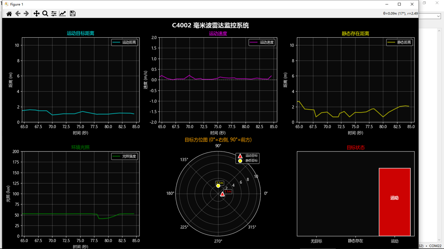Click the red 目标状态 chart title
The width and height of the screenshot is (444, 249).
pos(356,147)
